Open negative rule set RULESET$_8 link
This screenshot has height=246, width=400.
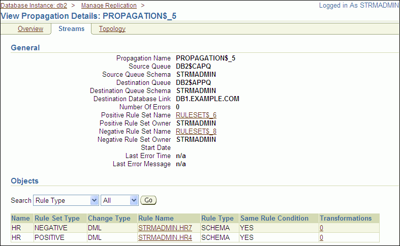196,131
